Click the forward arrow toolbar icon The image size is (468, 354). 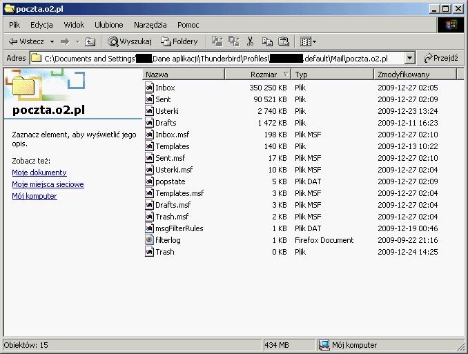click(65, 41)
